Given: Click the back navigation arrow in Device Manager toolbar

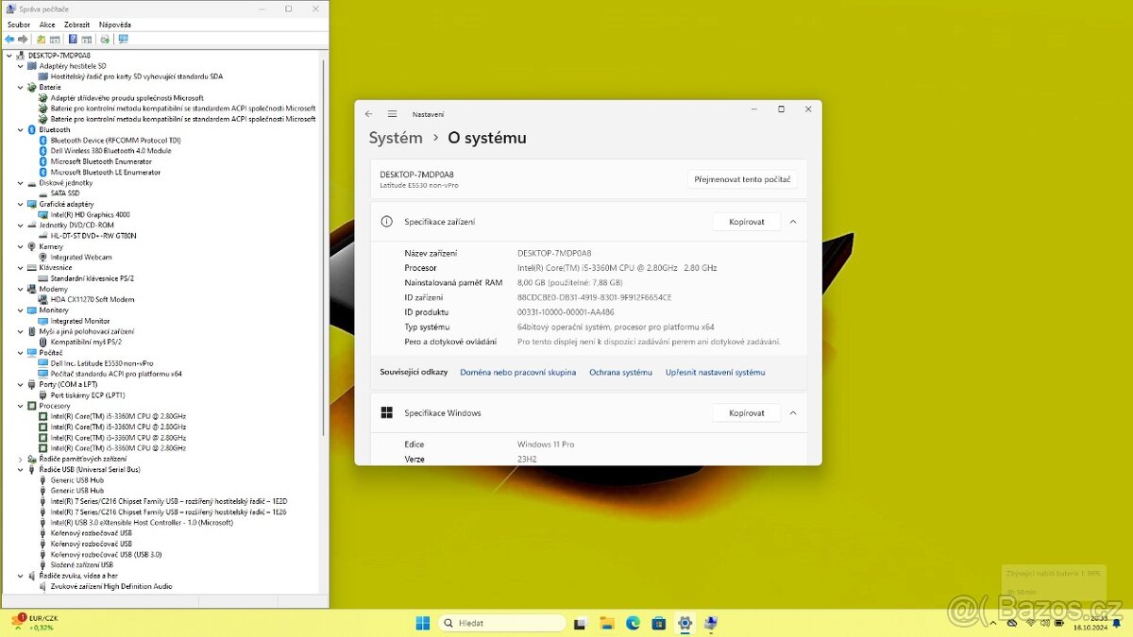Looking at the screenshot, I should (x=9, y=40).
